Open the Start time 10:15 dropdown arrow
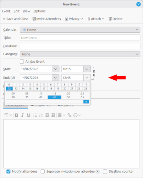143x178 pixels. click(x=87, y=69)
